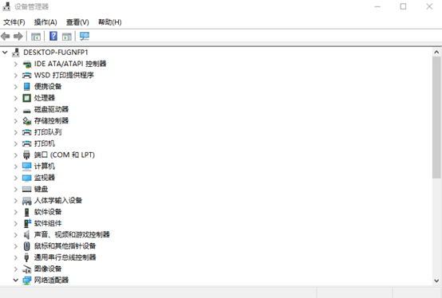Click the 磁盘驱动器 drive icon
This screenshot has height=298, width=442.
point(27,110)
